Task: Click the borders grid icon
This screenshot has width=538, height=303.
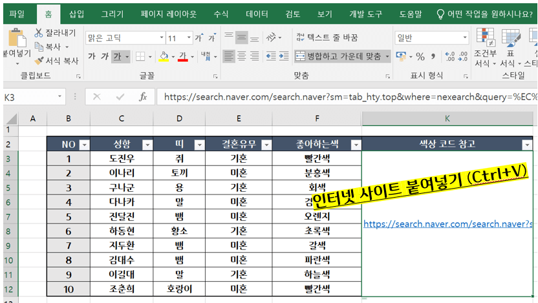Action: (x=140, y=56)
